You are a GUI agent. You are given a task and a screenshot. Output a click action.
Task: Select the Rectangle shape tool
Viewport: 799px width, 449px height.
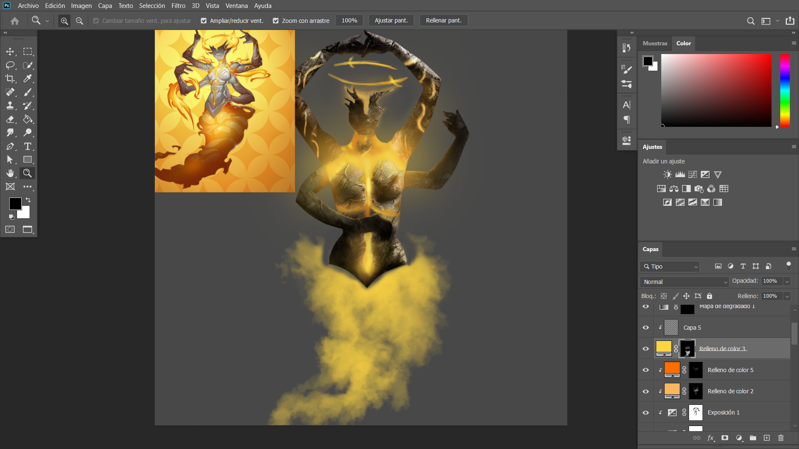(x=27, y=160)
